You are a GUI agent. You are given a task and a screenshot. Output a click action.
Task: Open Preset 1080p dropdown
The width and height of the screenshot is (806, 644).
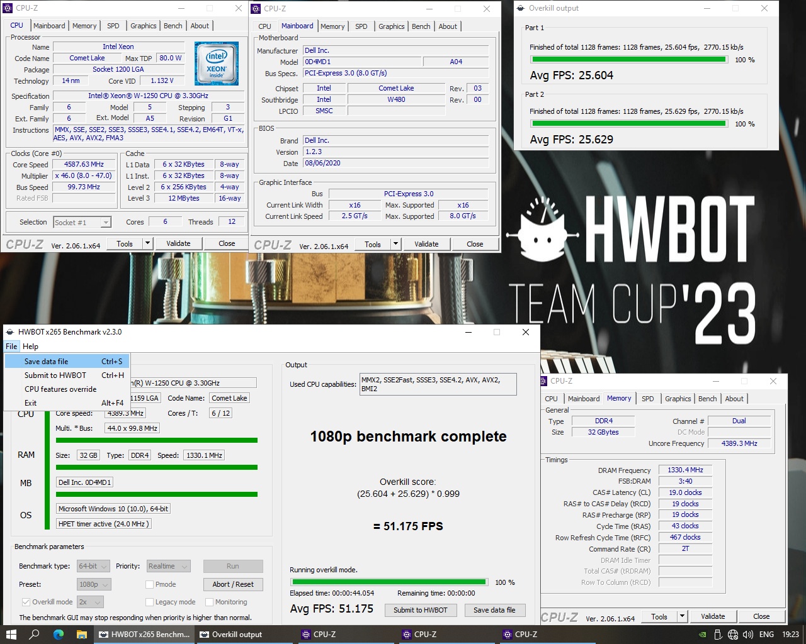click(93, 584)
